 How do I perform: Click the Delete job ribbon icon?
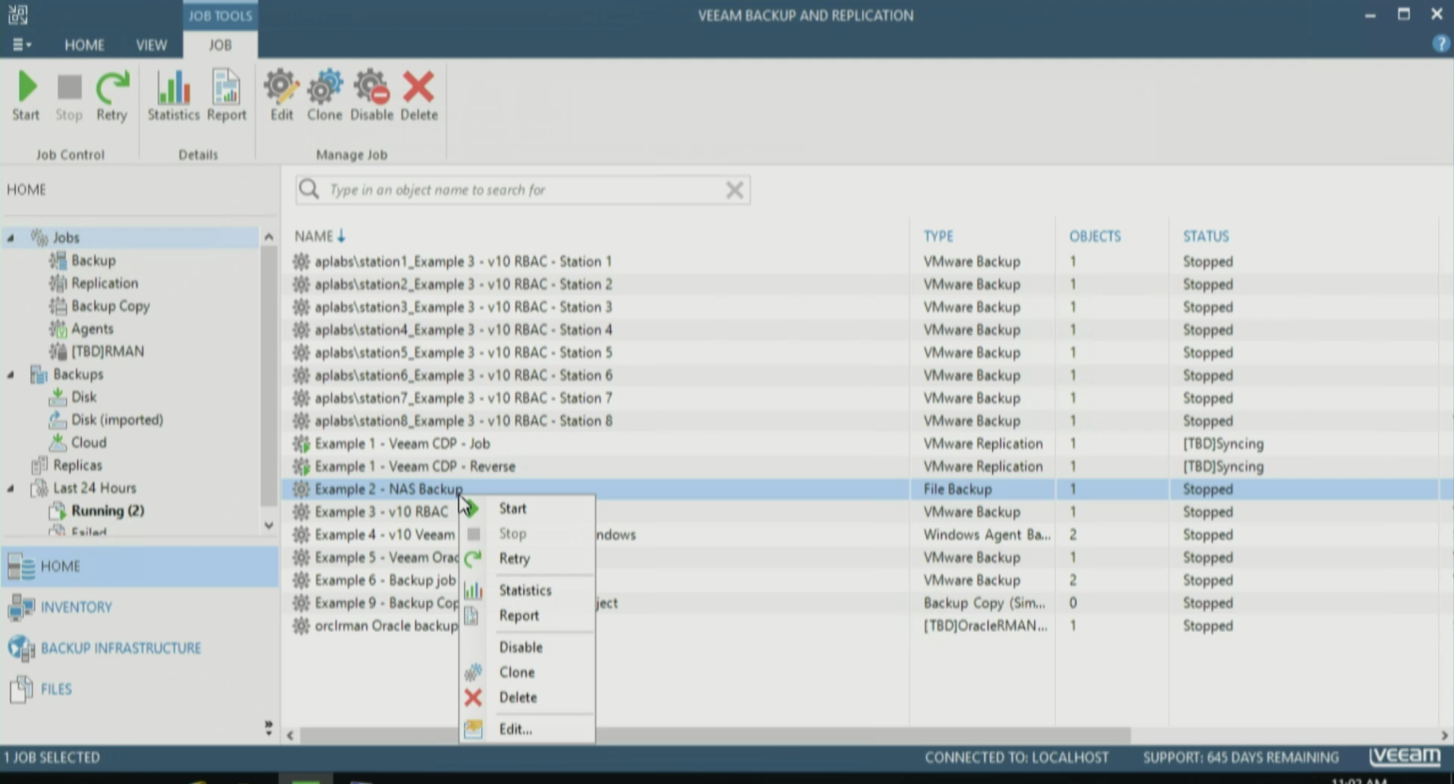(x=419, y=96)
